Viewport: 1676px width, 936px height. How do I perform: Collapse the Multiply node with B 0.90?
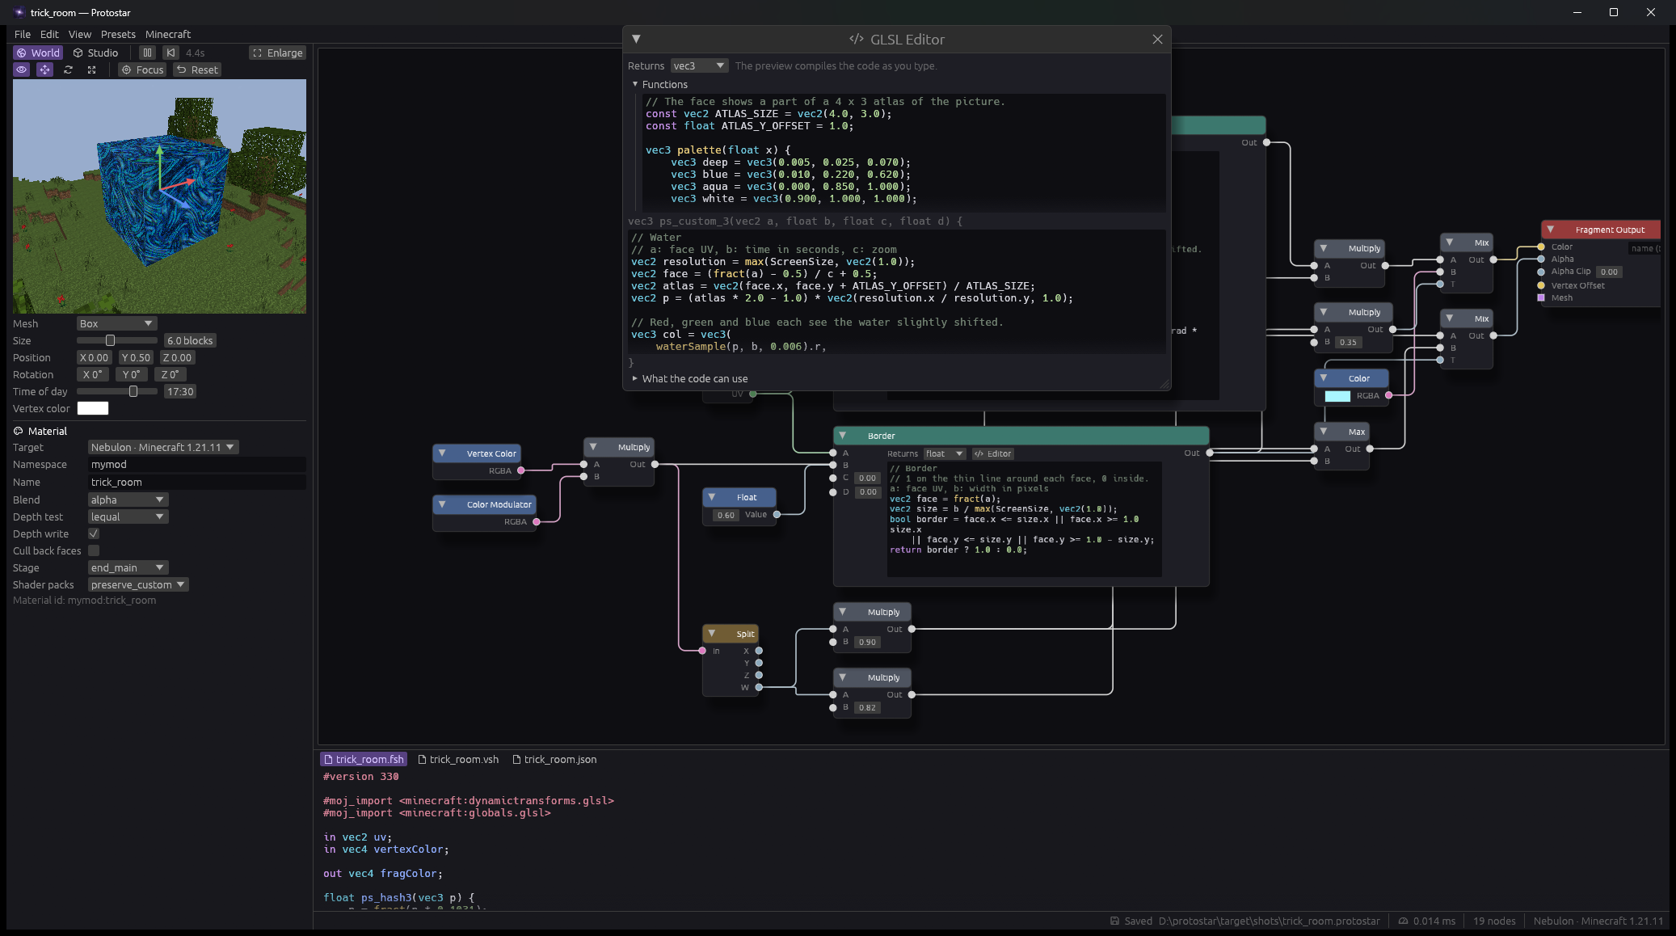pyautogui.click(x=843, y=612)
